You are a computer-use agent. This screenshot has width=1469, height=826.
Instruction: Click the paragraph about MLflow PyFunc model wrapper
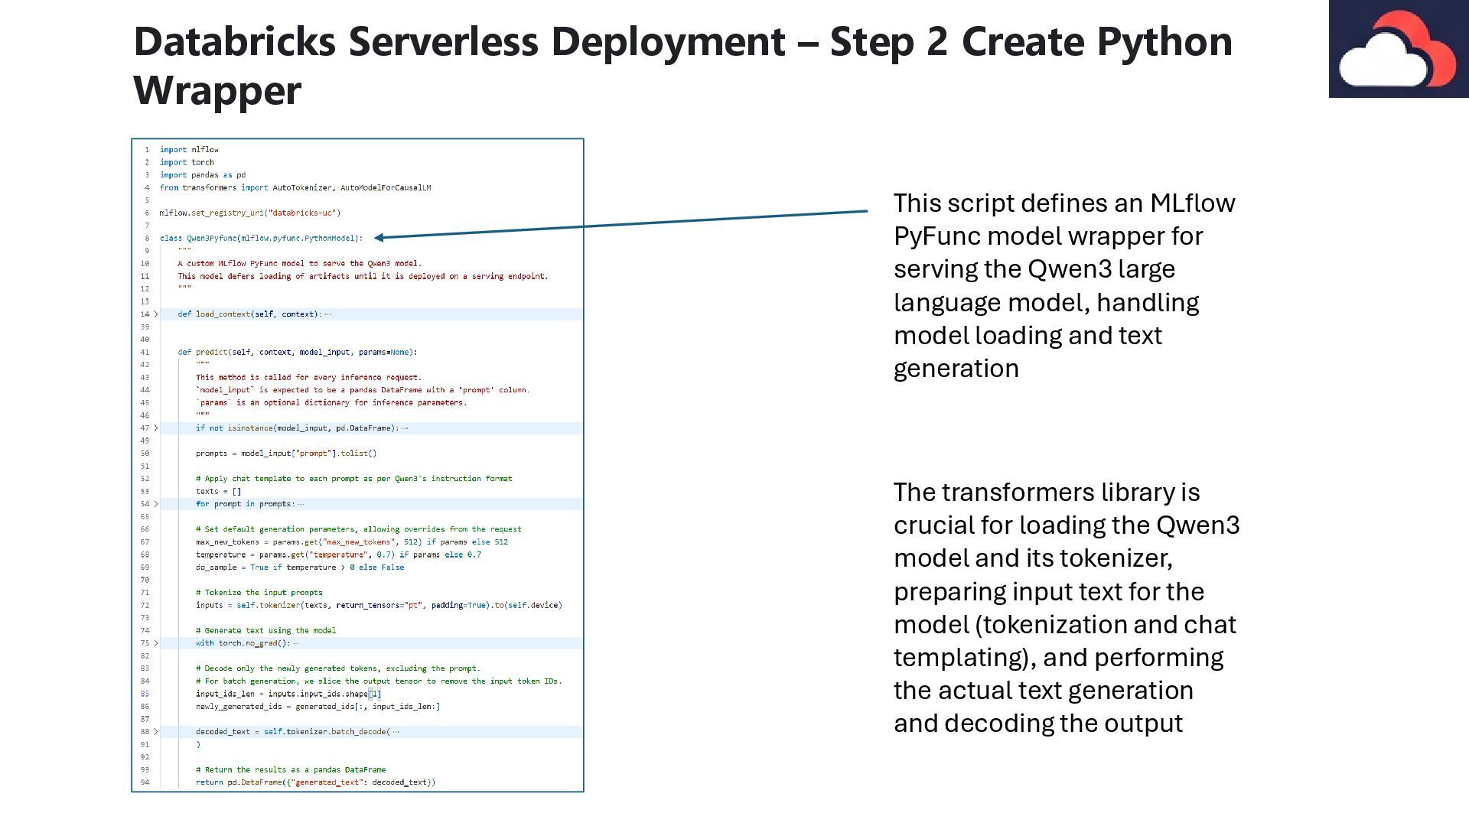(x=1063, y=285)
